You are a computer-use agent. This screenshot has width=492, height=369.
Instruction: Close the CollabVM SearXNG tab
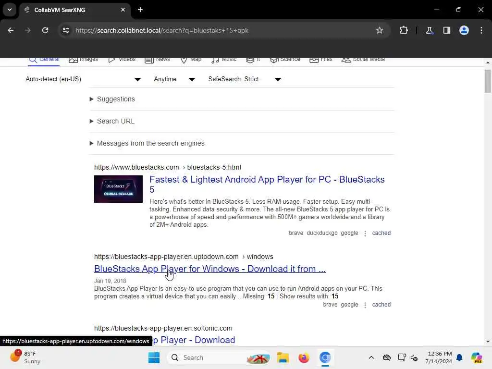(123, 10)
